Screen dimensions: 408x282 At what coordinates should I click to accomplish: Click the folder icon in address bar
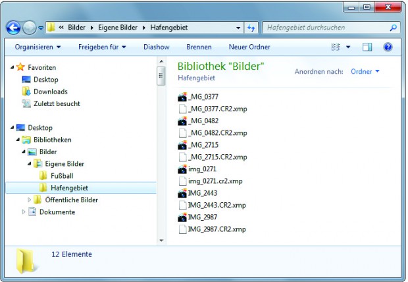click(51, 27)
